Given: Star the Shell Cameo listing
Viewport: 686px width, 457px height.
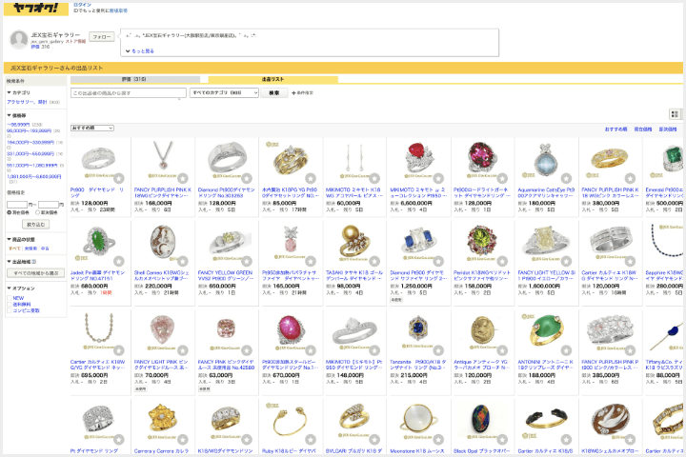Looking at the screenshot, I should 182,260.
